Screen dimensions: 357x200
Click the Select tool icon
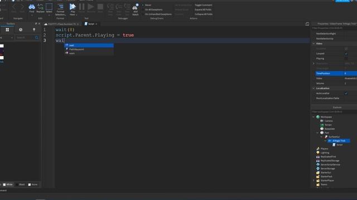click(x=49, y=7)
